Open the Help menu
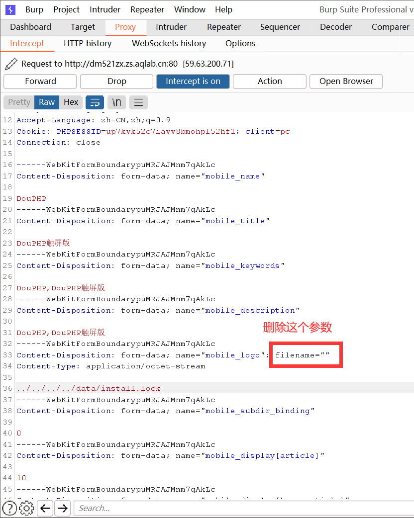The image size is (414, 518). click(223, 9)
